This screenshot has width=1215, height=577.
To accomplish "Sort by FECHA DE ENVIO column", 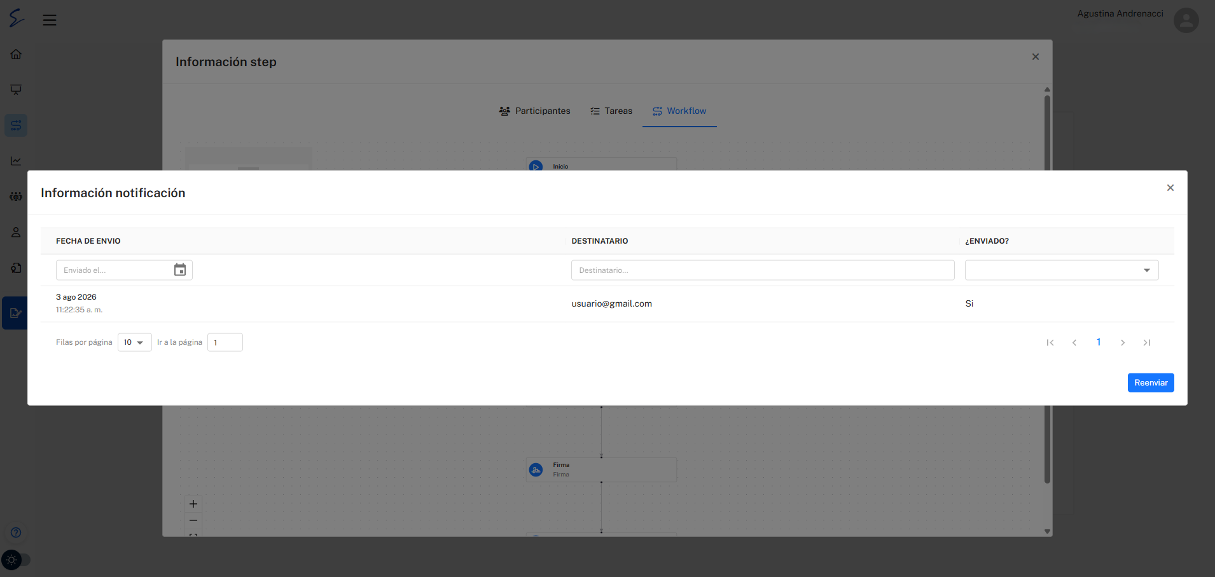I will coord(88,241).
